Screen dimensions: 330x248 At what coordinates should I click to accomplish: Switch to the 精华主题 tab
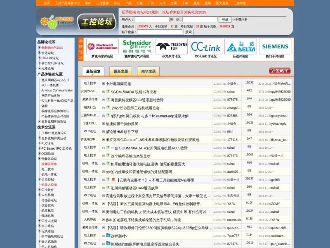[148, 71]
